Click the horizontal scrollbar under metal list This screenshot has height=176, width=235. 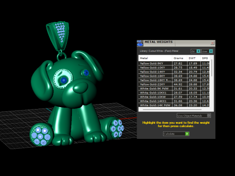tap(172, 110)
